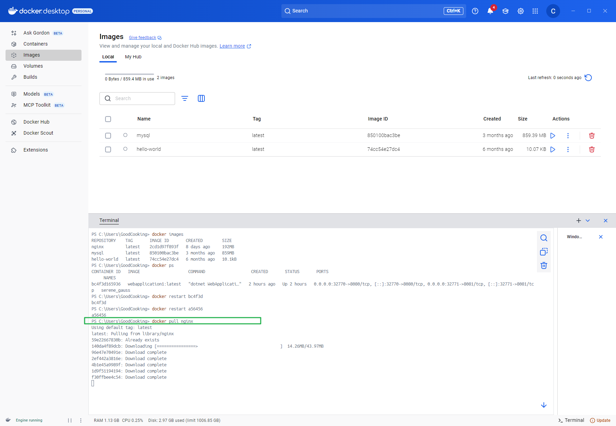Image resolution: width=616 pixels, height=426 pixels.
Task: Check the hello-world image row
Action: (x=108, y=149)
